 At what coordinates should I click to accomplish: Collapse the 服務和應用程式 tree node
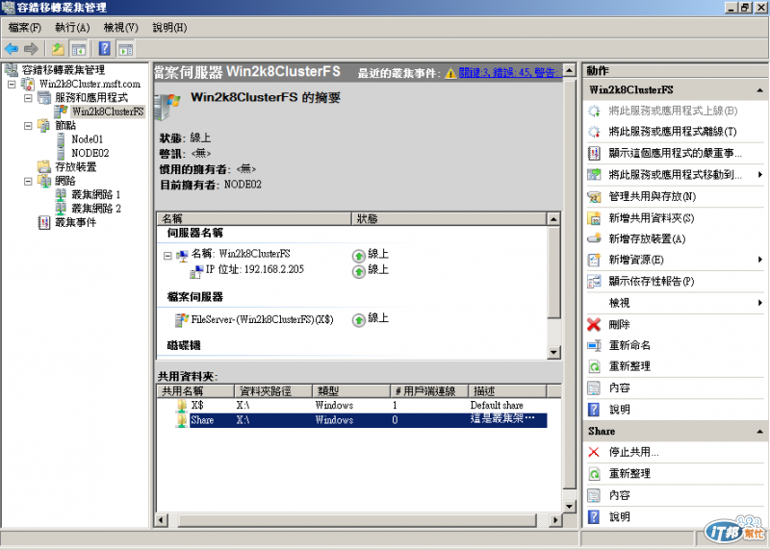(28, 98)
